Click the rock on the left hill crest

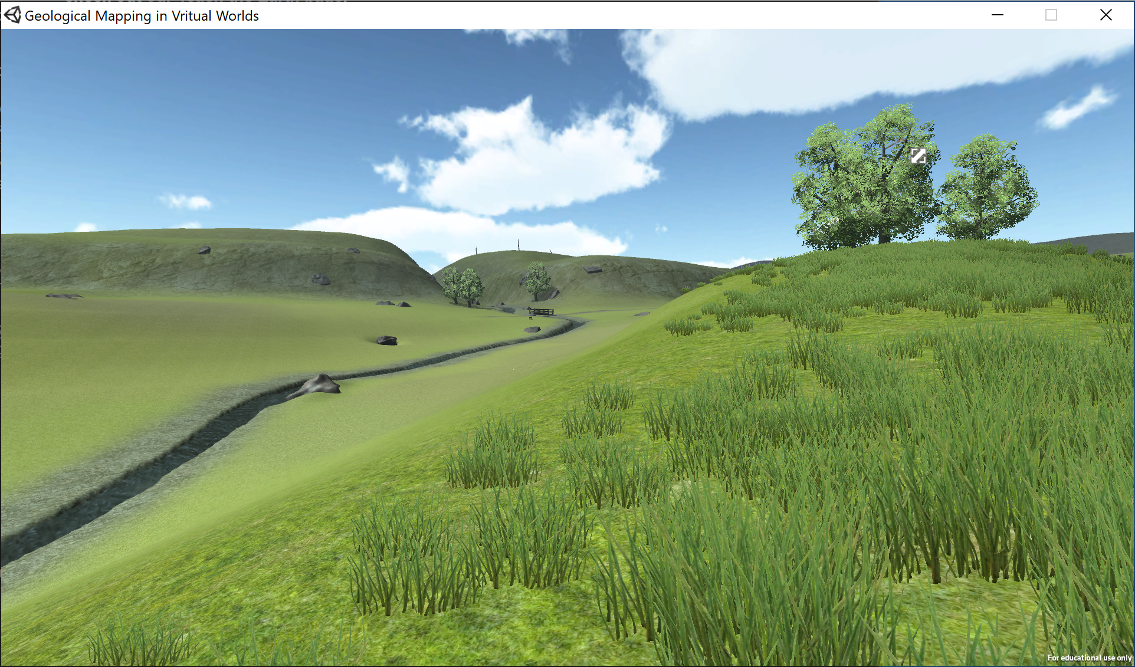pos(204,249)
